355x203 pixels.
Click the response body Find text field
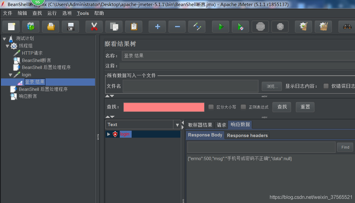pyautogui.click(x=261, y=147)
